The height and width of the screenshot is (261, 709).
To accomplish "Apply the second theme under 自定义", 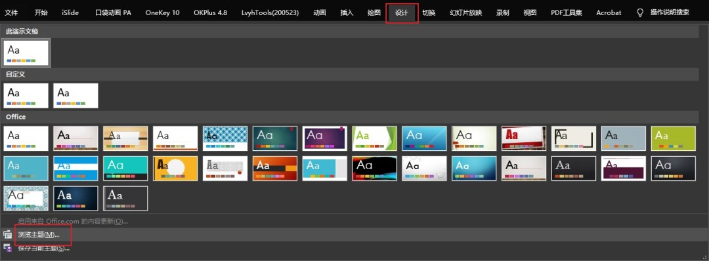I will click(75, 96).
